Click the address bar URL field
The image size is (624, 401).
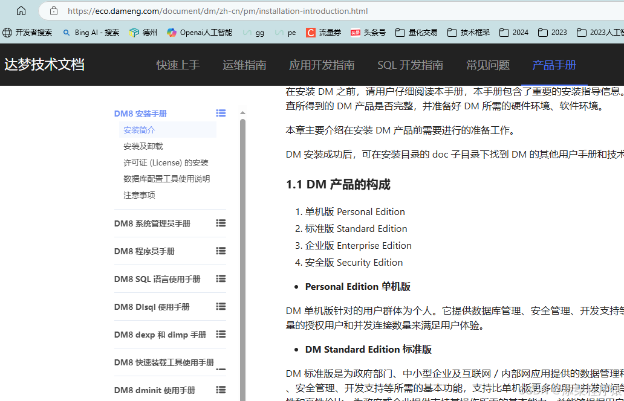pos(330,11)
